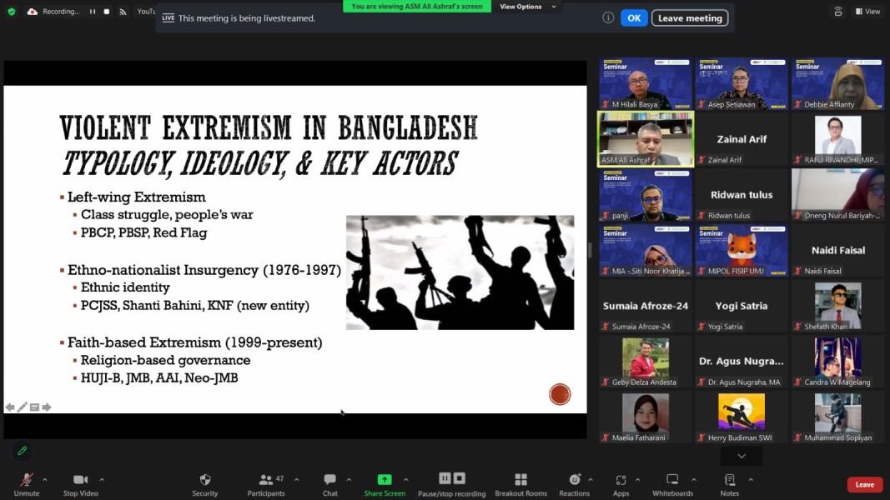Image resolution: width=890 pixels, height=500 pixels.
Task: Open the Chat panel
Action: point(329,485)
